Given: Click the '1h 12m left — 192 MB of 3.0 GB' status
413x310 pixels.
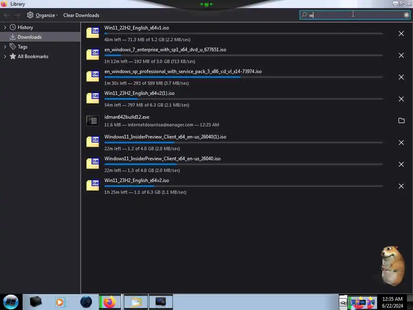Looking at the screenshot, I should (150, 61).
